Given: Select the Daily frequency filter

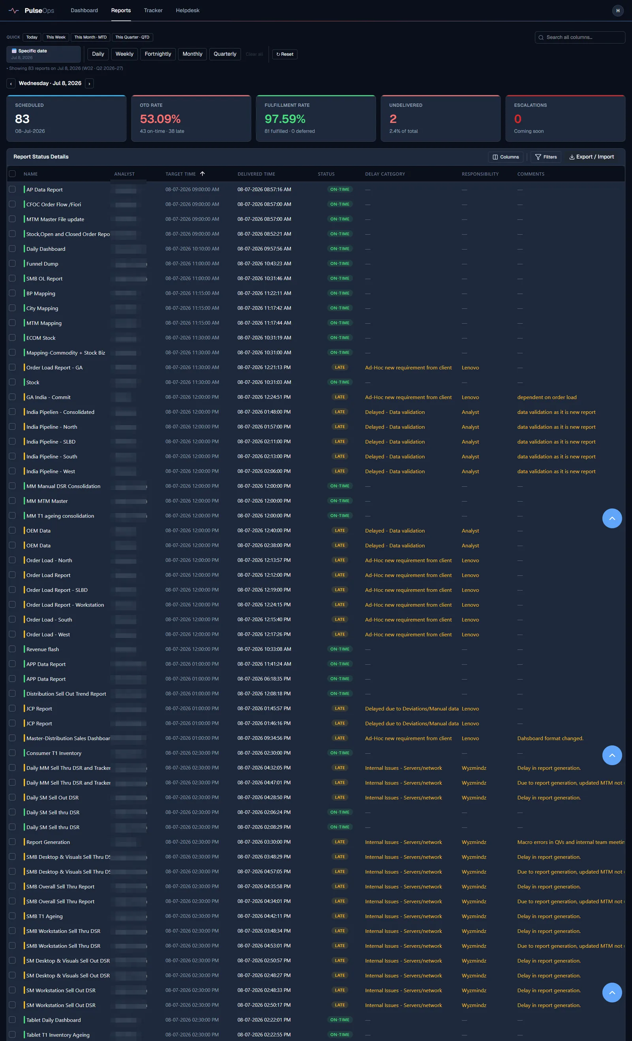Looking at the screenshot, I should pos(98,54).
